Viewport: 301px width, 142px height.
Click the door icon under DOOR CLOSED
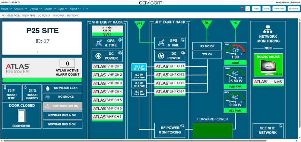21,116
